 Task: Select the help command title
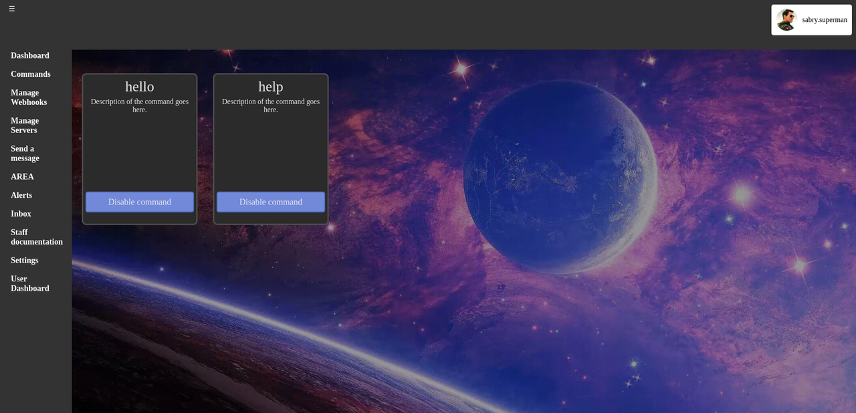[271, 86]
